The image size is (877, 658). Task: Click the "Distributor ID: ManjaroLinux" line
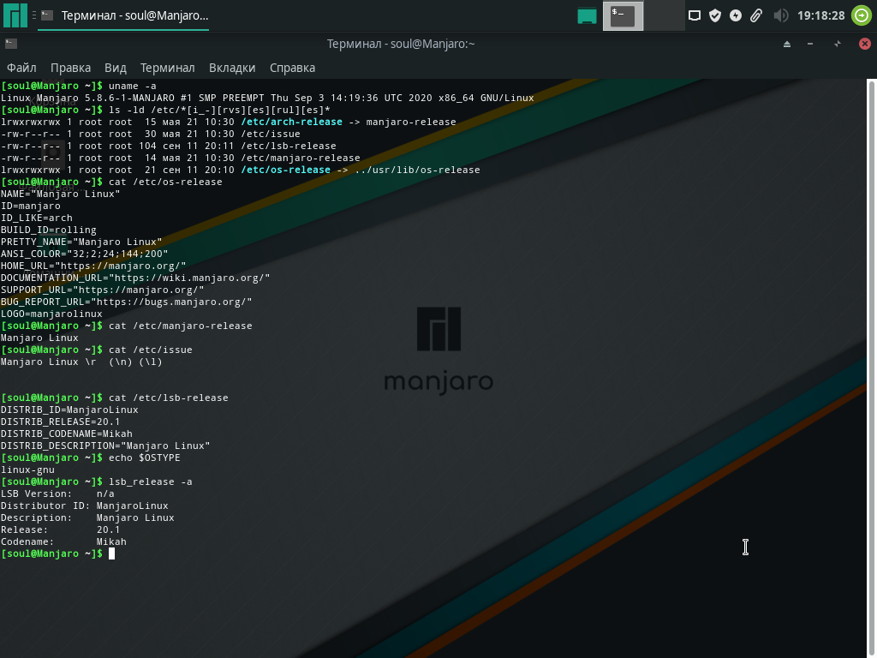click(85, 505)
